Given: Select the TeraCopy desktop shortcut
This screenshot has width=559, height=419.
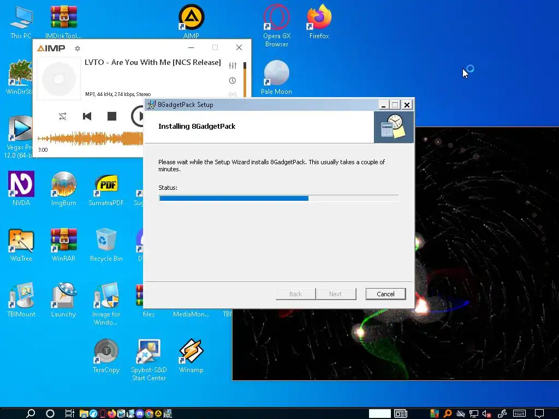Looking at the screenshot, I should 106,356.
